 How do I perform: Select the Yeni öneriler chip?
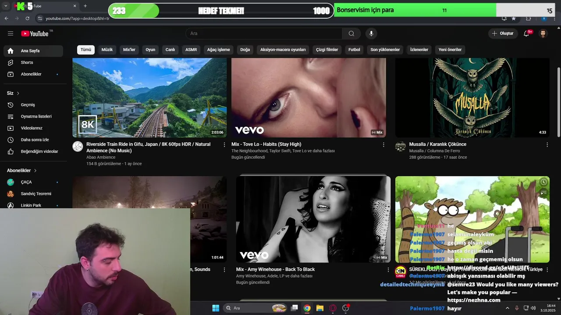[x=450, y=50]
